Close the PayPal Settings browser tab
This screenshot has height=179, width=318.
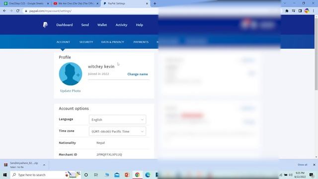coord(147,3)
